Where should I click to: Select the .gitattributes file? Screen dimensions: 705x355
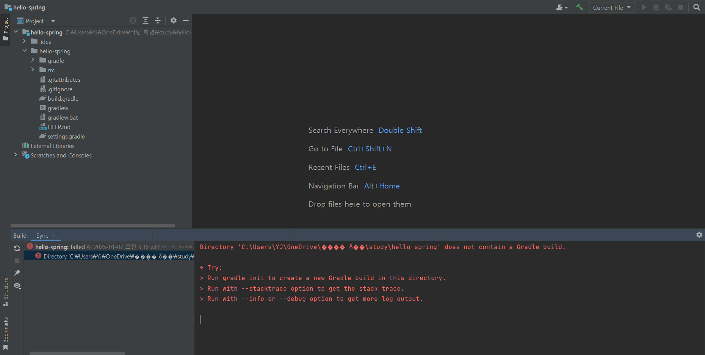tap(64, 79)
